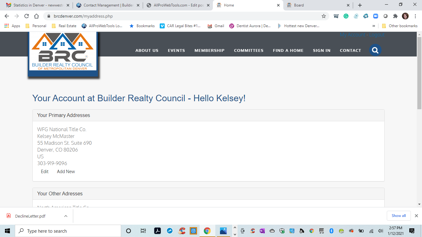Bookmark this page with the star icon

click(324, 16)
